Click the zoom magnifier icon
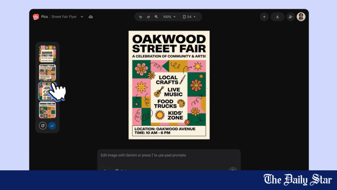Viewport: 337px width, 190px height. [x=156, y=17]
